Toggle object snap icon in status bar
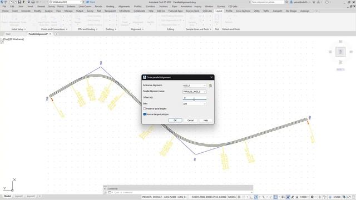This screenshot has width=356, height=200. pos(275,197)
